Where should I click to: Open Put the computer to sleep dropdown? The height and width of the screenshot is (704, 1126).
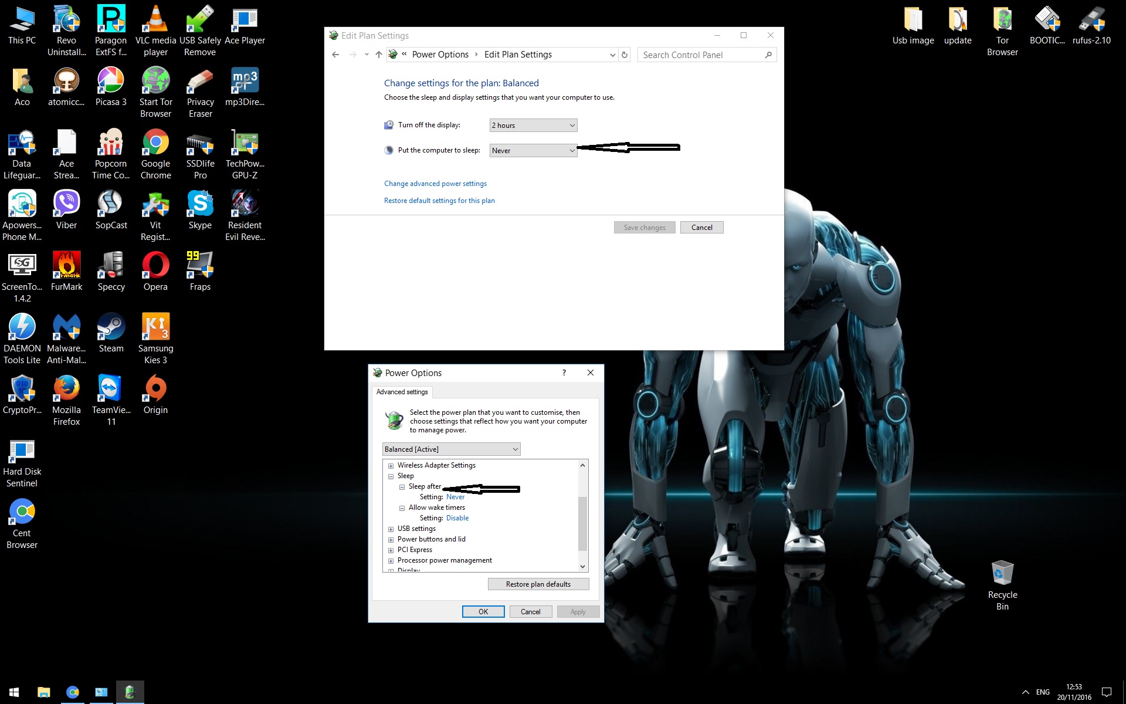[x=533, y=151]
